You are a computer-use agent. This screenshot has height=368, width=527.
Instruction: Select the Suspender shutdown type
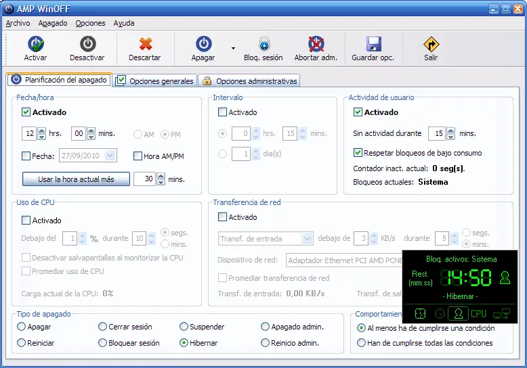click(184, 327)
